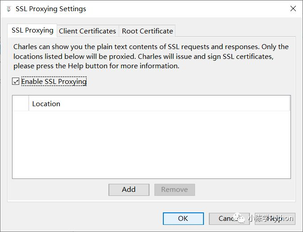The width and height of the screenshot is (303, 232).
Task: Close the SSL Proxying Settings dialog
Action: 293,8
